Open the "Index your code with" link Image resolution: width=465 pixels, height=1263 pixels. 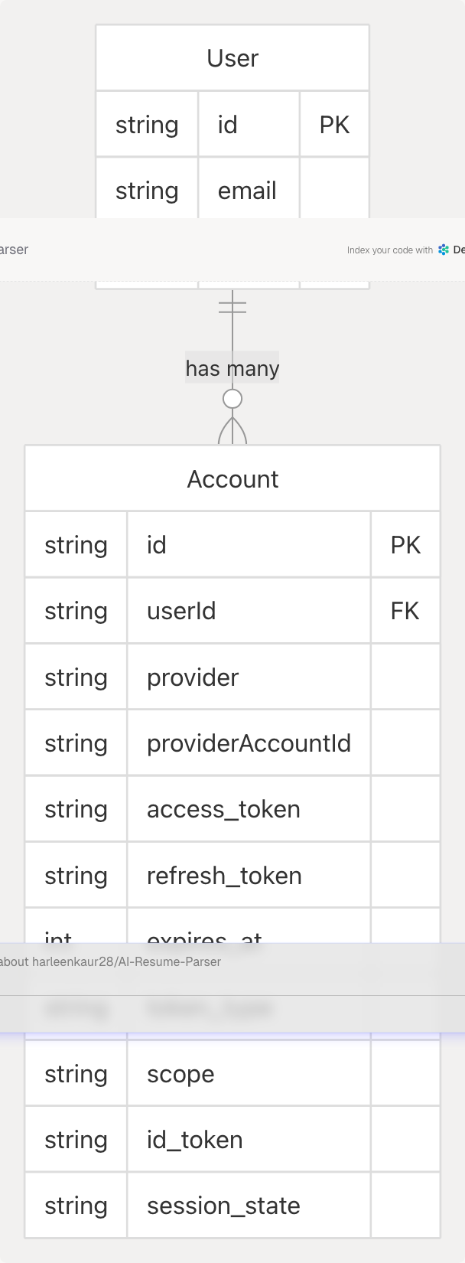[389, 250]
